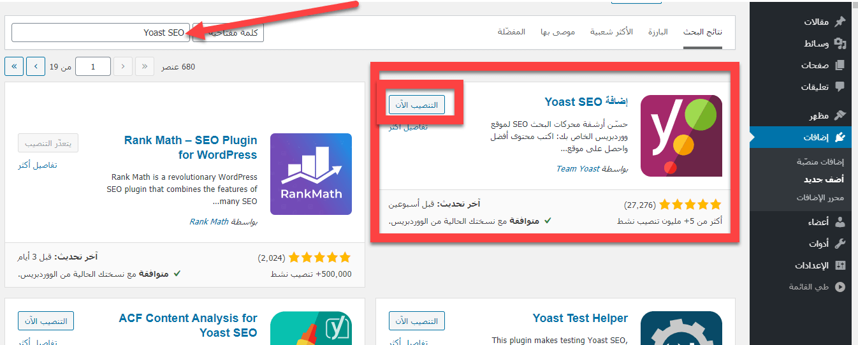Click التنصيب الآن for Yoast Test Helper
This screenshot has width=858, height=345.
[417, 321]
